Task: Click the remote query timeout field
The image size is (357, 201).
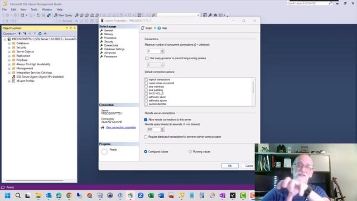Action: click(x=154, y=130)
